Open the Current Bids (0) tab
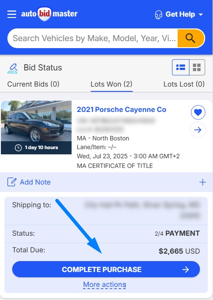 (33, 84)
